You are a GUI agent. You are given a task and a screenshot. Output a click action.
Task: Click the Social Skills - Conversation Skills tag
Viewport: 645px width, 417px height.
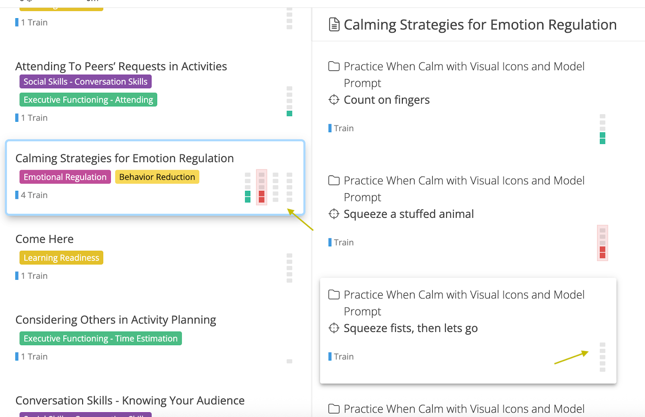click(85, 81)
